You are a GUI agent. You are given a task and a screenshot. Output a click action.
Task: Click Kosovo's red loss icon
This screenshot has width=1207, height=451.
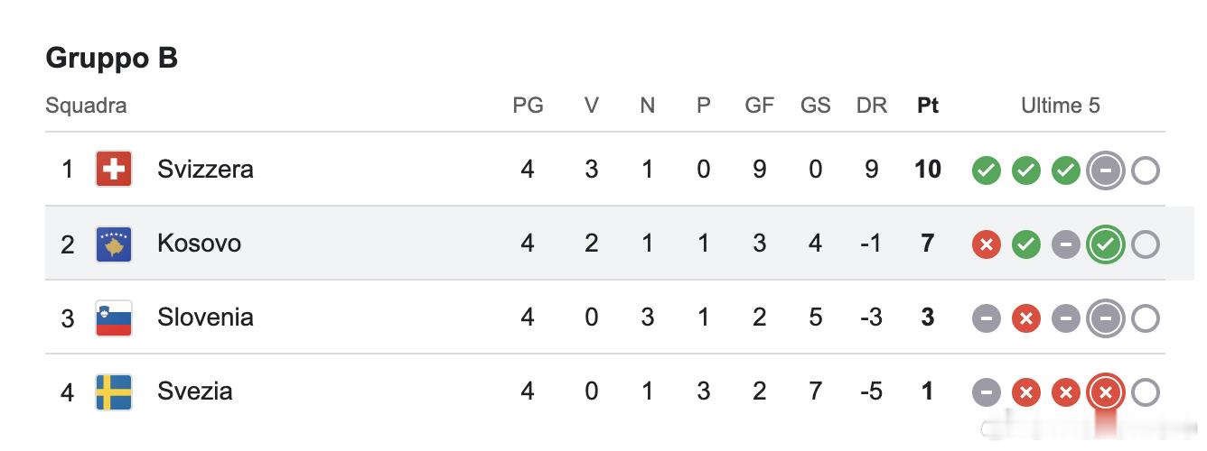coord(986,244)
